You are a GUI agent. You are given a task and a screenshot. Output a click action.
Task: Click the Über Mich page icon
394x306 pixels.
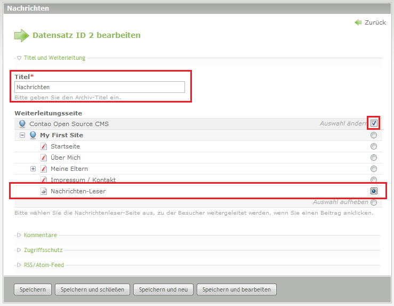[44, 158]
